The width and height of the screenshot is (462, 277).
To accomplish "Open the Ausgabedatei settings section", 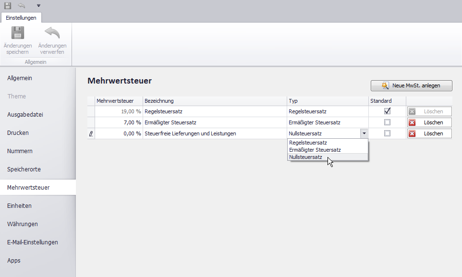I will click(x=38, y=115).
